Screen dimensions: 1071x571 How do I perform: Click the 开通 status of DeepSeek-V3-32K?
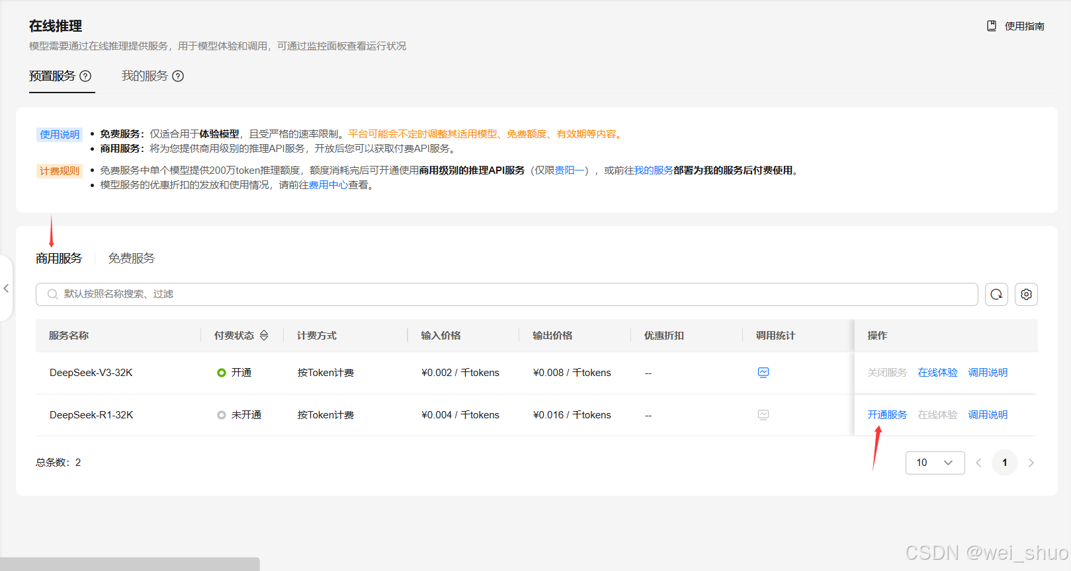click(234, 373)
